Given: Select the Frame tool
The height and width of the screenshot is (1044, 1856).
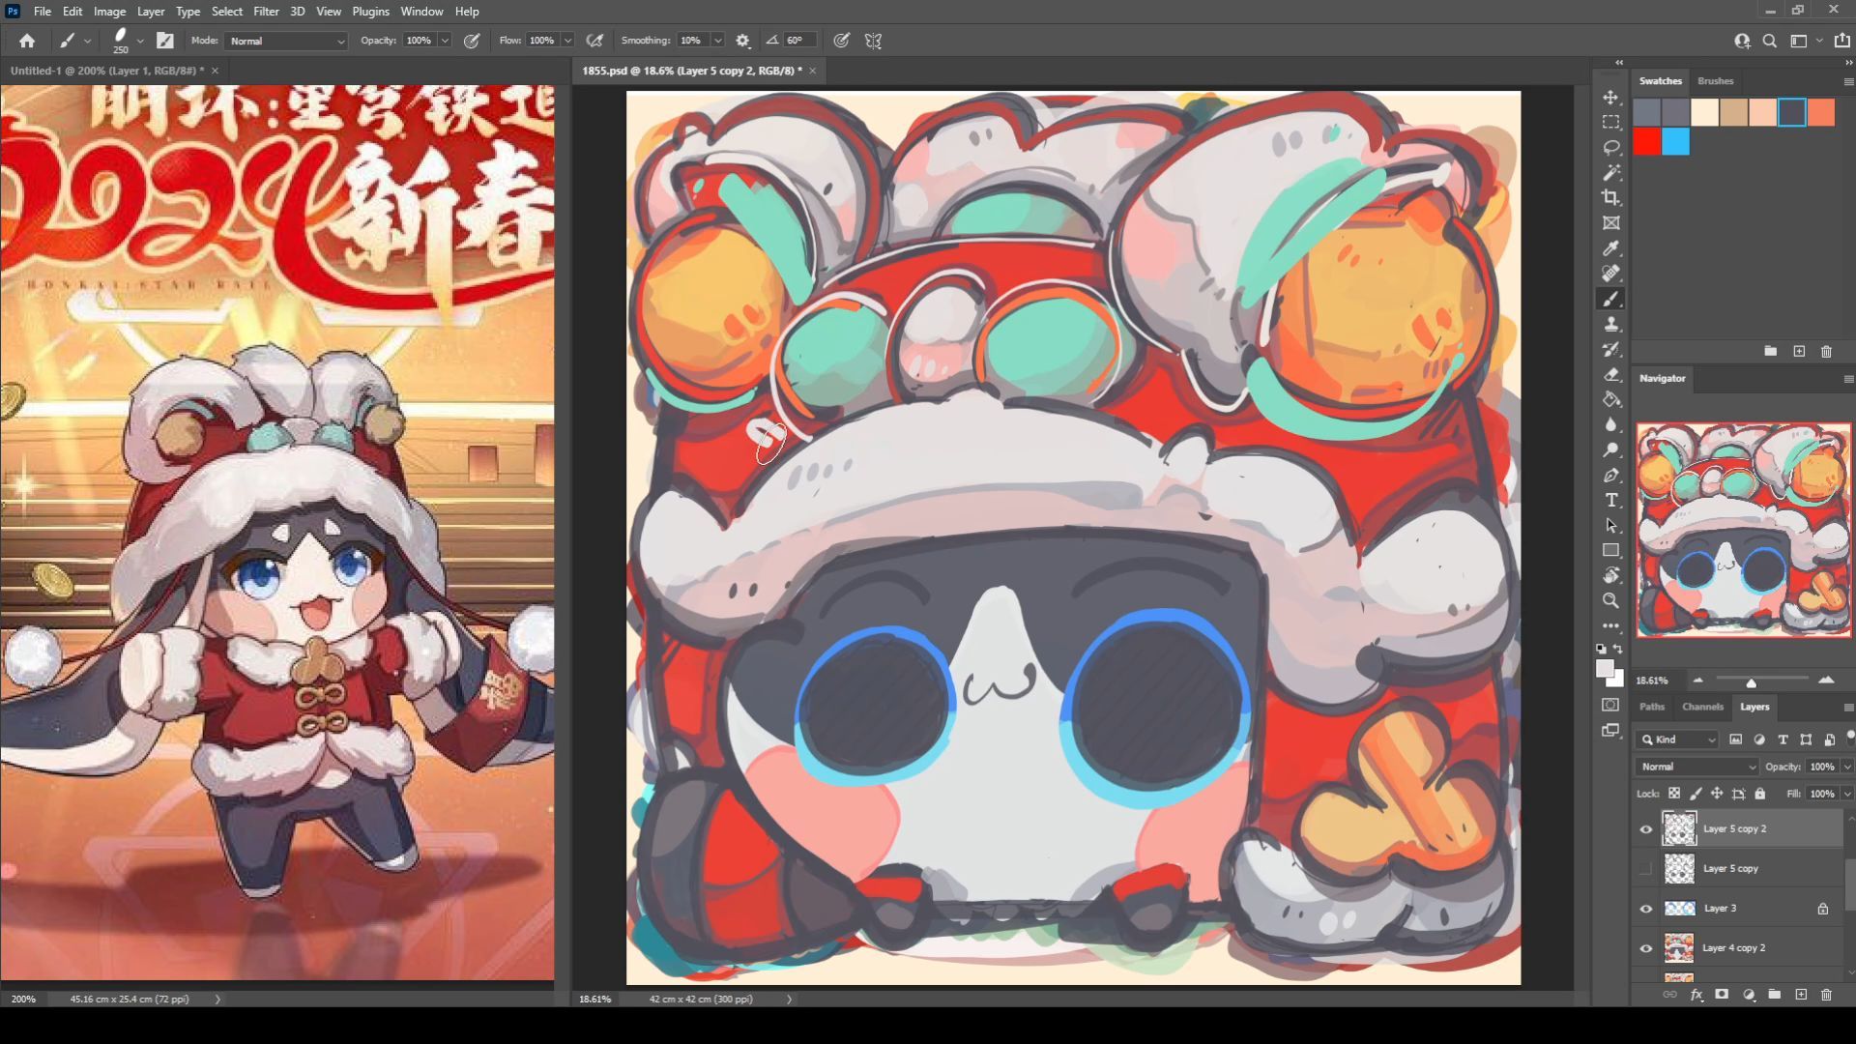Looking at the screenshot, I should [x=1610, y=223].
